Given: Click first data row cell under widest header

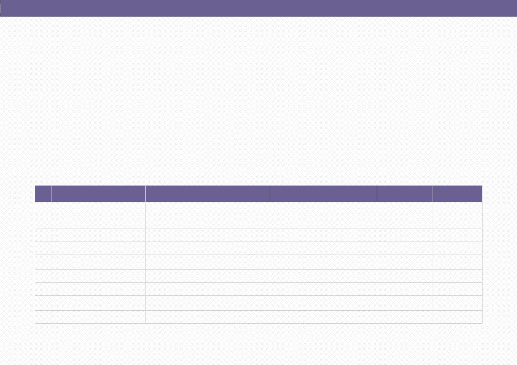Looking at the screenshot, I should [208, 209].
